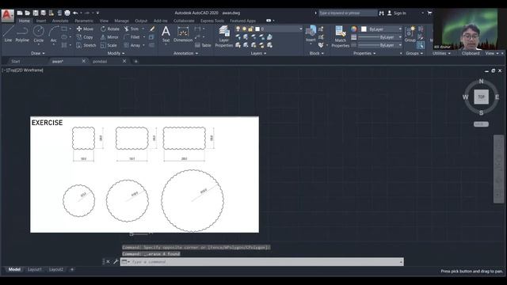The height and width of the screenshot is (285, 507).
Task: Select the Polyline tool
Action: coord(22,34)
